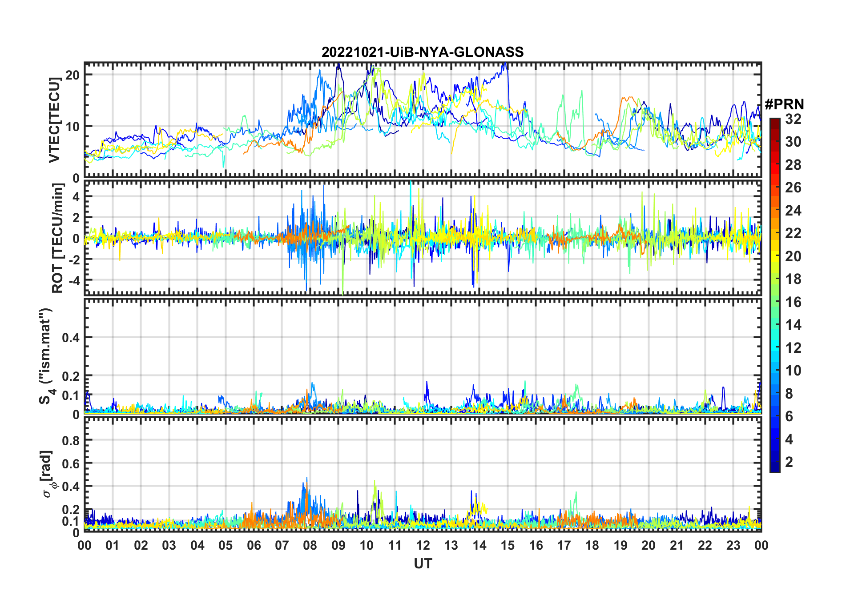Select colorbar tick label 14

tap(793, 325)
